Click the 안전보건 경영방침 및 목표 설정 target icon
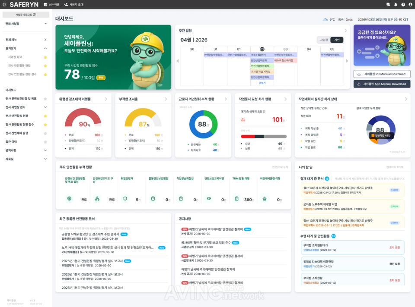 (69, 198)
